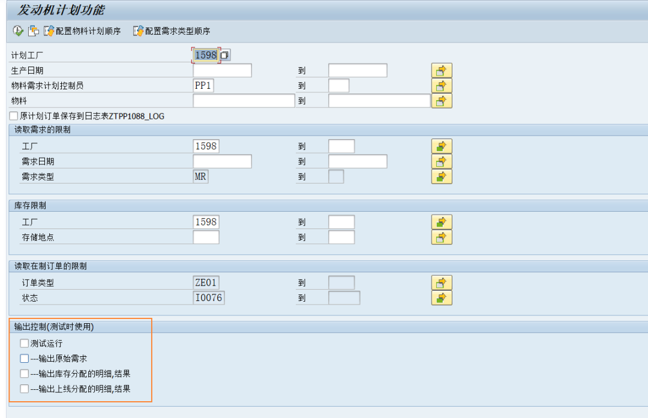
Task: Click the 生产日期 to-date field
Action: pyautogui.click(x=358, y=71)
